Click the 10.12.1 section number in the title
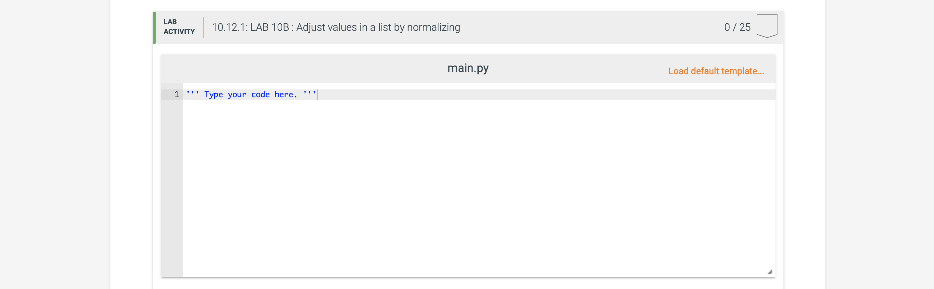Viewport: 934px width, 289px height. point(230,28)
